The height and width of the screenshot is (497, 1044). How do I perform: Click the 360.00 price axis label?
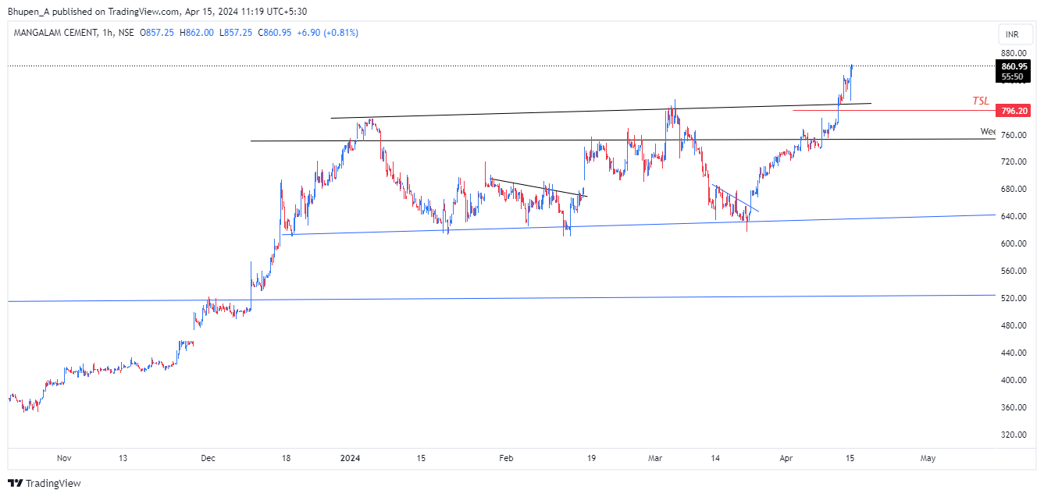[1014, 408]
